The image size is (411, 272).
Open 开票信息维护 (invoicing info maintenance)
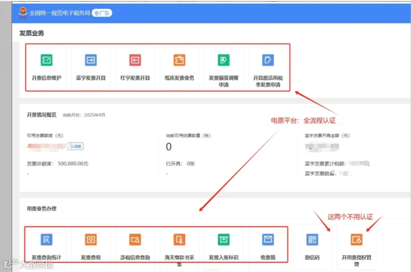[x=46, y=67]
